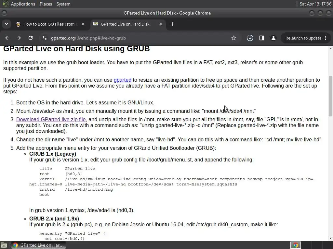The height and width of the screenshot is (249, 333).
Task: Click the 'menuentry "GParted live" {' line
Action: coord(72,233)
